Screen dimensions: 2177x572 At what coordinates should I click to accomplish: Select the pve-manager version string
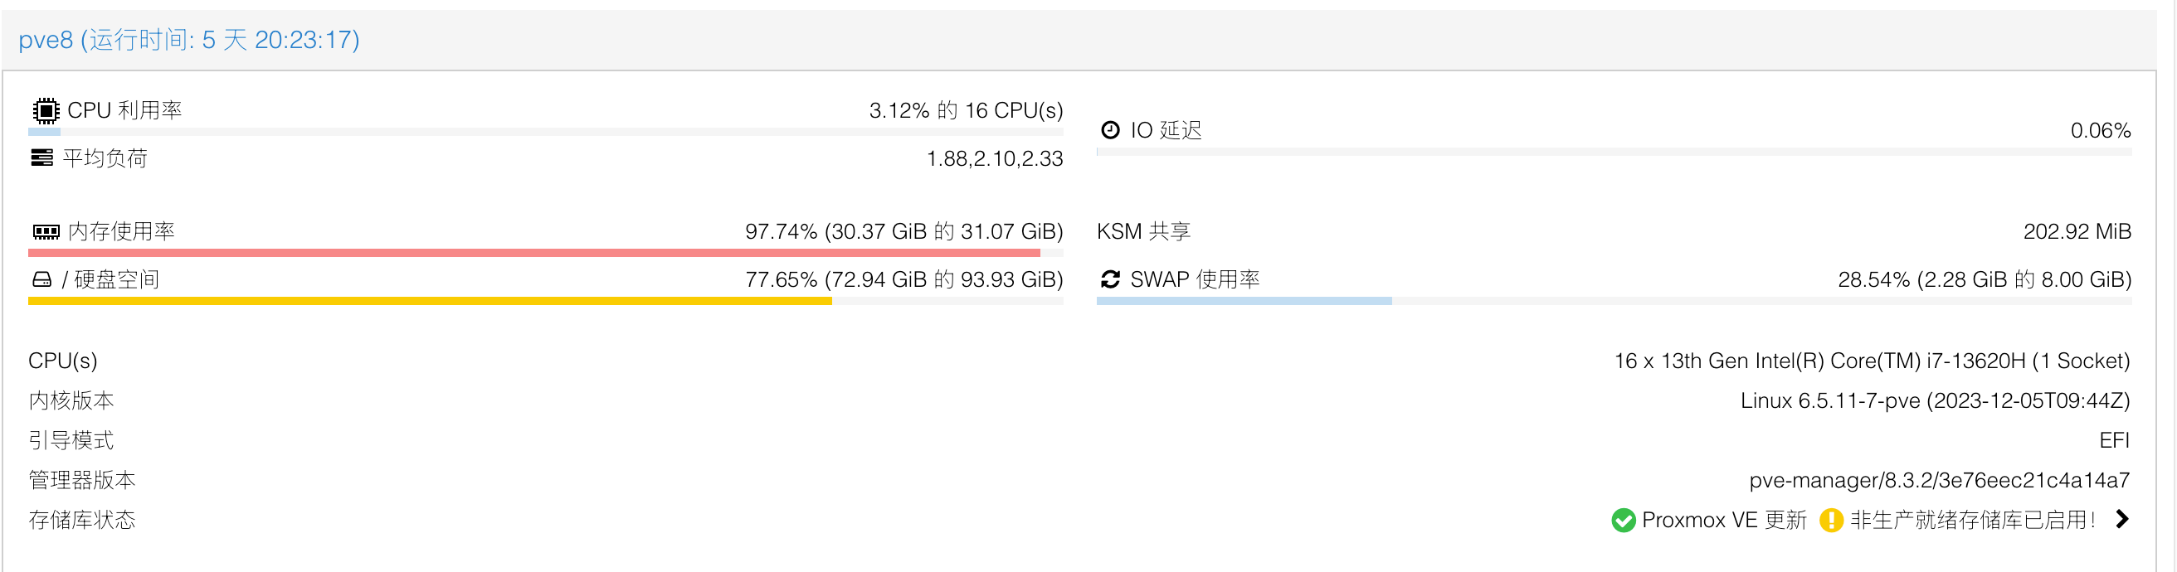[1939, 480]
